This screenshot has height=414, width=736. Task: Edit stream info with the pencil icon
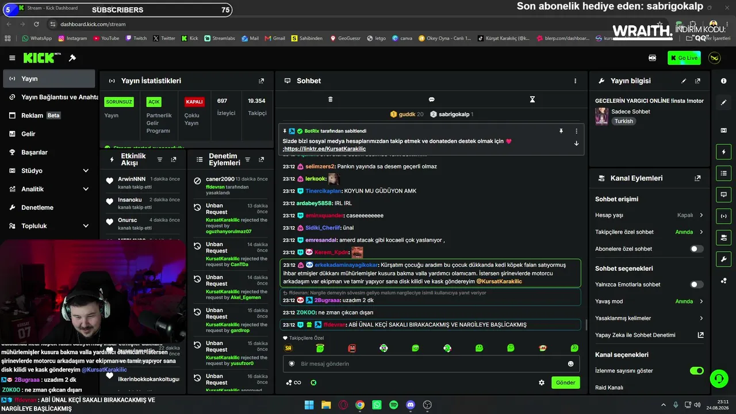pyautogui.click(x=684, y=81)
